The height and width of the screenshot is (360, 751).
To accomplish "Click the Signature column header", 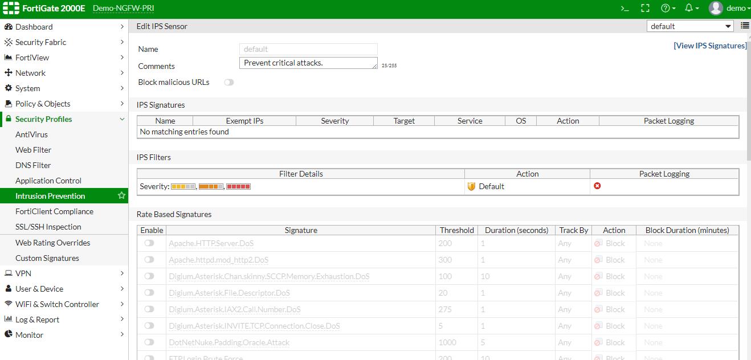I will [301, 230].
